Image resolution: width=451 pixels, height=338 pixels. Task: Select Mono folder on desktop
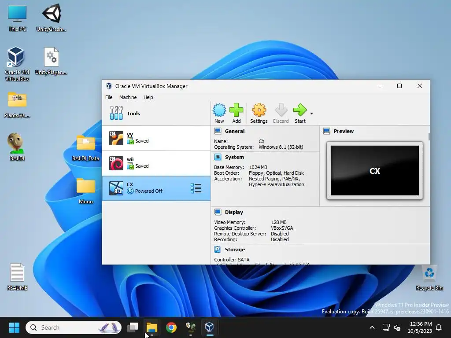click(x=86, y=191)
